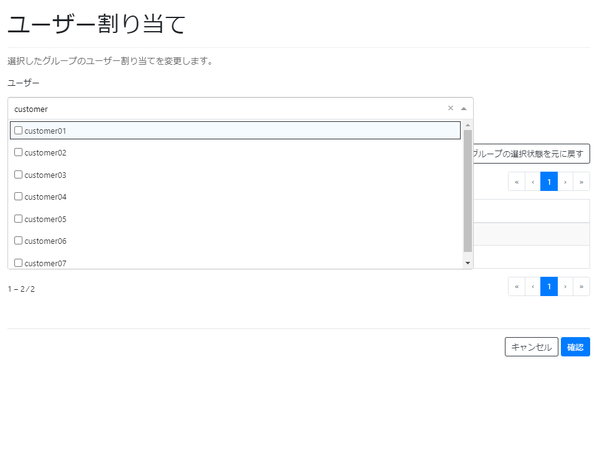Click the next-page arrow in the top pagination
Image resolution: width=597 pixels, height=464 pixels.
click(565, 181)
